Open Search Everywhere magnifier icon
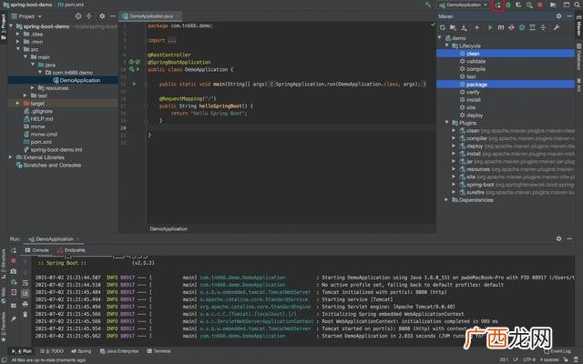The height and width of the screenshot is (364, 583). pyautogui.click(x=577, y=5)
